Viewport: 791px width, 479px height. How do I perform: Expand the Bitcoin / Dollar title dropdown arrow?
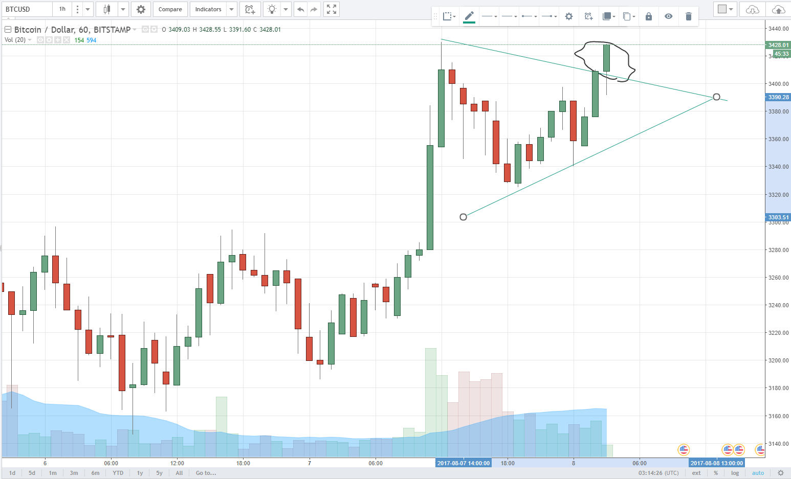[135, 30]
